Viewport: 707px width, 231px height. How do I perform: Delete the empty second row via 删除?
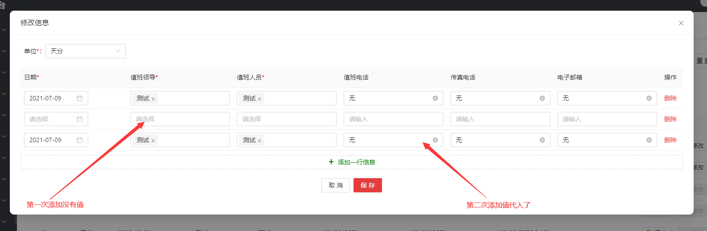click(670, 119)
